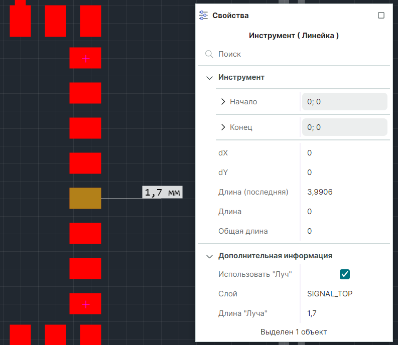Toggle the Использовать "Луч" checkbox

click(345, 274)
